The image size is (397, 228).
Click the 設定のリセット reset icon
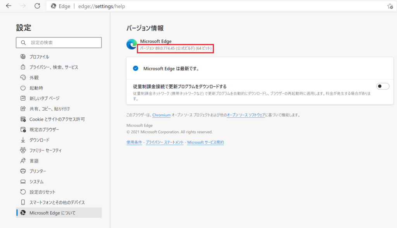tap(23, 192)
